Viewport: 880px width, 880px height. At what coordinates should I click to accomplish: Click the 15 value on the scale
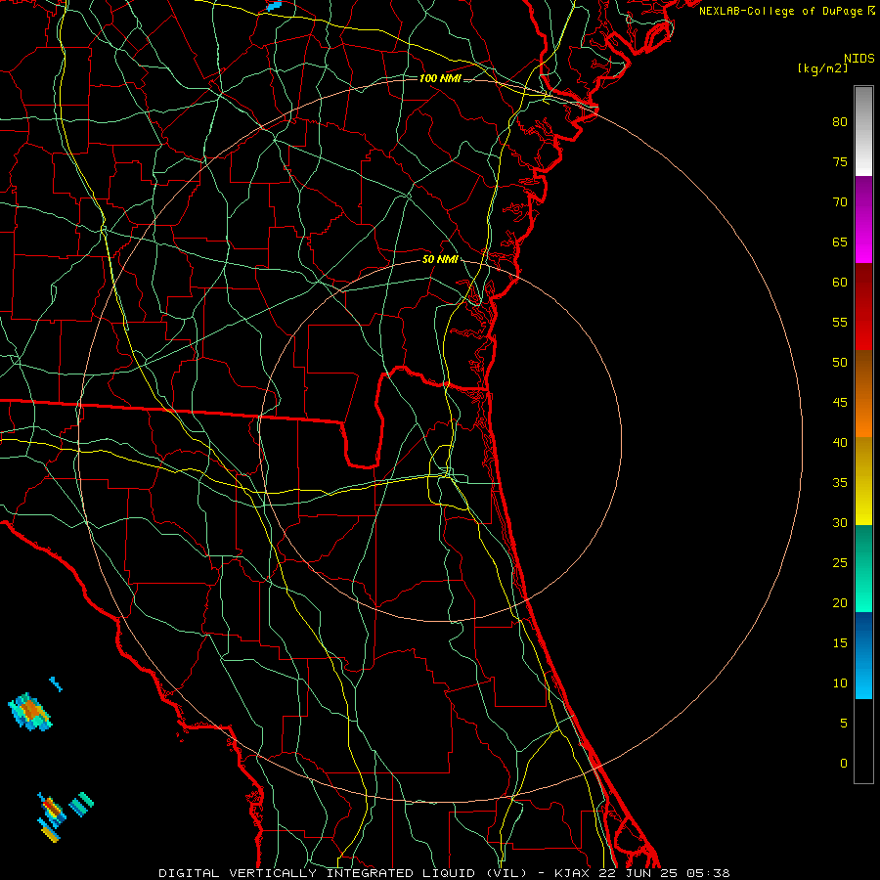[x=840, y=643]
